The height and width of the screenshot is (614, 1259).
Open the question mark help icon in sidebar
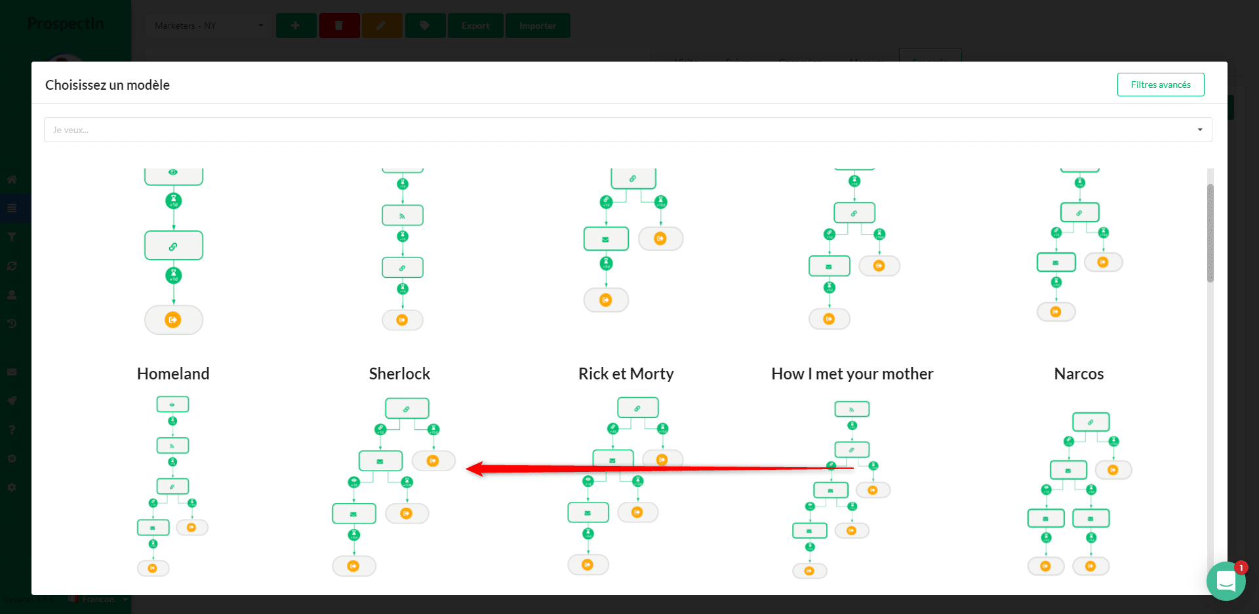(12, 429)
